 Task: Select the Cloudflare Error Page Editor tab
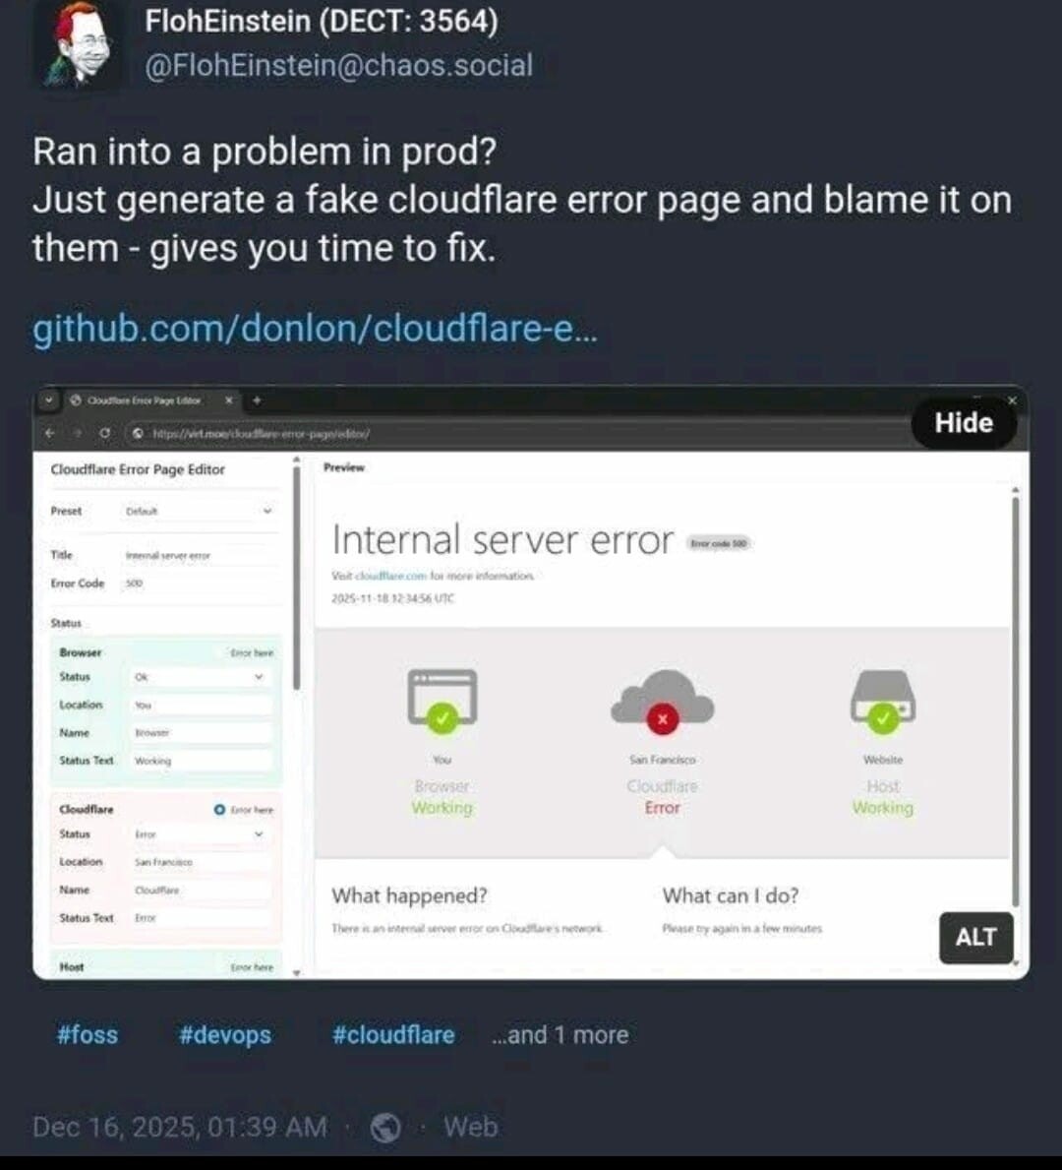click(x=144, y=400)
